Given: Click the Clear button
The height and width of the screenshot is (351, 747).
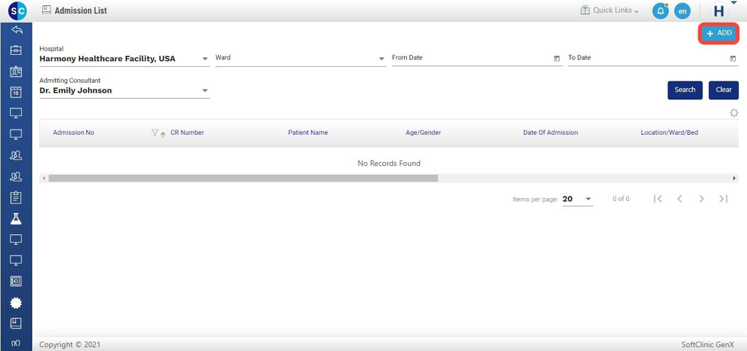Looking at the screenshot, I should click(724, 90).
